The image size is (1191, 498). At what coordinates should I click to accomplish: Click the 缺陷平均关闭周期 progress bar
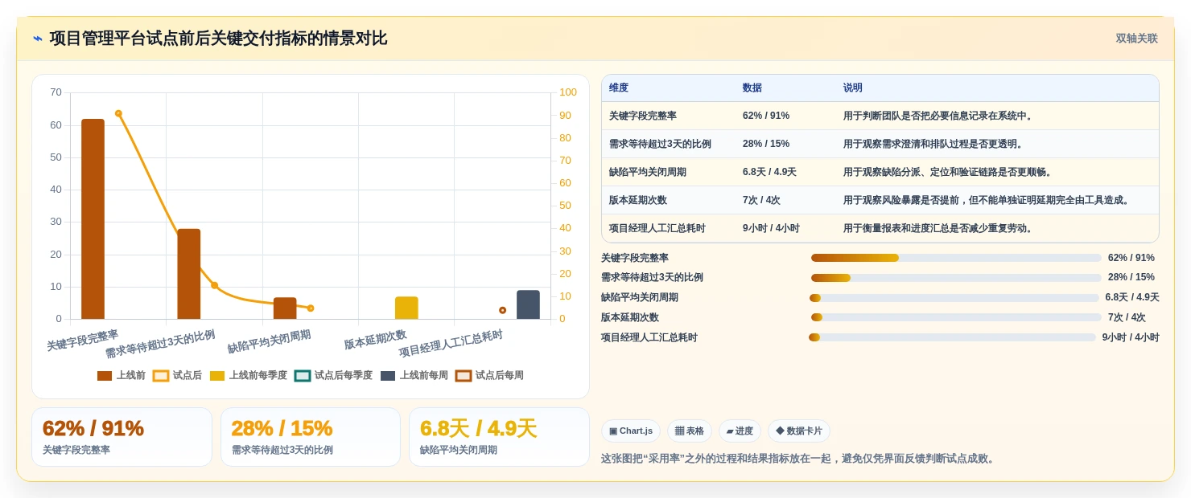(954, 298)
